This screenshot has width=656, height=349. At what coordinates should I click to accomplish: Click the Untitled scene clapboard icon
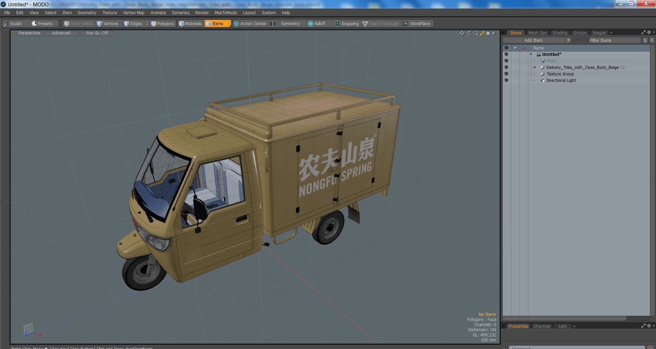pyautogui.click(x=539, y=54)
